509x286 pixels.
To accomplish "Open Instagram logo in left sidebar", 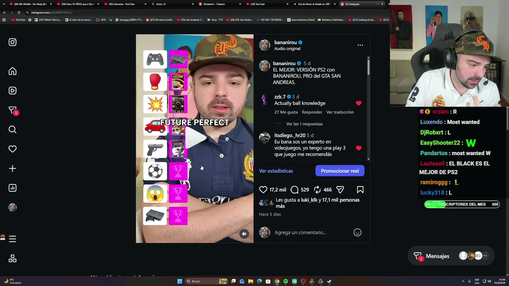I will click(12, 42).
